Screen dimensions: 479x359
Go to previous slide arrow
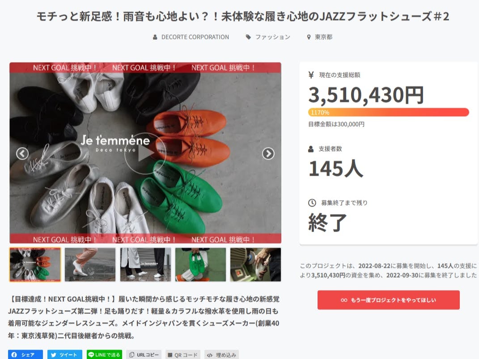tap(22, 153)
